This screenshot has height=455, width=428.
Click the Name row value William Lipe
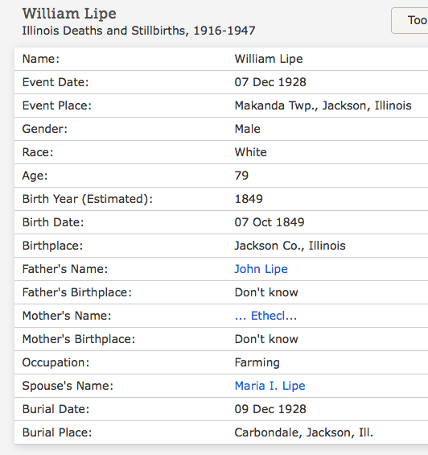[x=269, y=60]
